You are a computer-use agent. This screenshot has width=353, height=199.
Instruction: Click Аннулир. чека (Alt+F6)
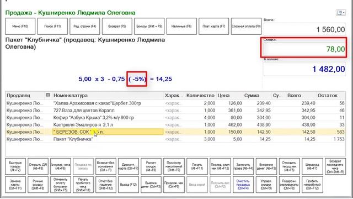click(61, 166)
